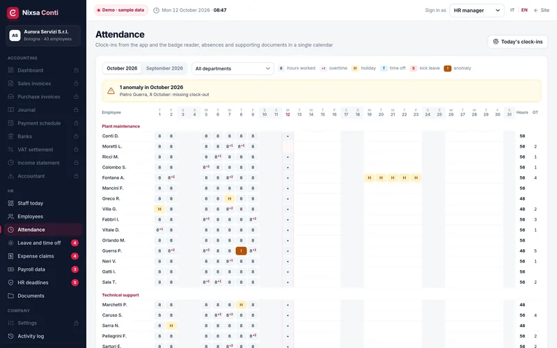Select the October 2026 tab
557x348 pixels.
(122, 68)
